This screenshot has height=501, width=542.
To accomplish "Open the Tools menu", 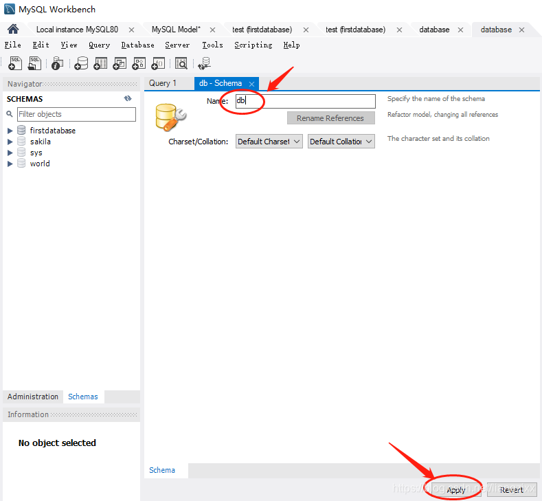I will coord(212,45).
